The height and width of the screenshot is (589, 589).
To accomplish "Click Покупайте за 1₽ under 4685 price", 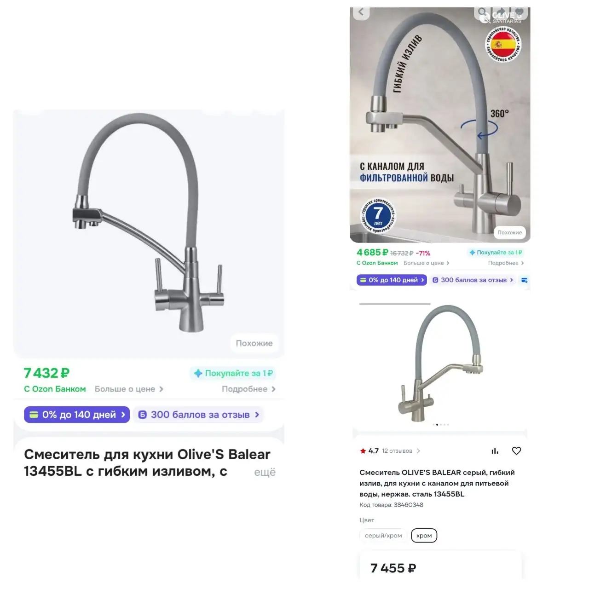I will (x=496, y=253).
